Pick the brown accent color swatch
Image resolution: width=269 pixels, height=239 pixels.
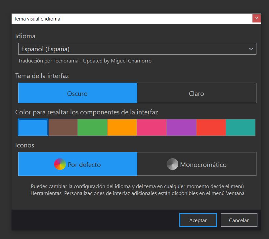63,128
